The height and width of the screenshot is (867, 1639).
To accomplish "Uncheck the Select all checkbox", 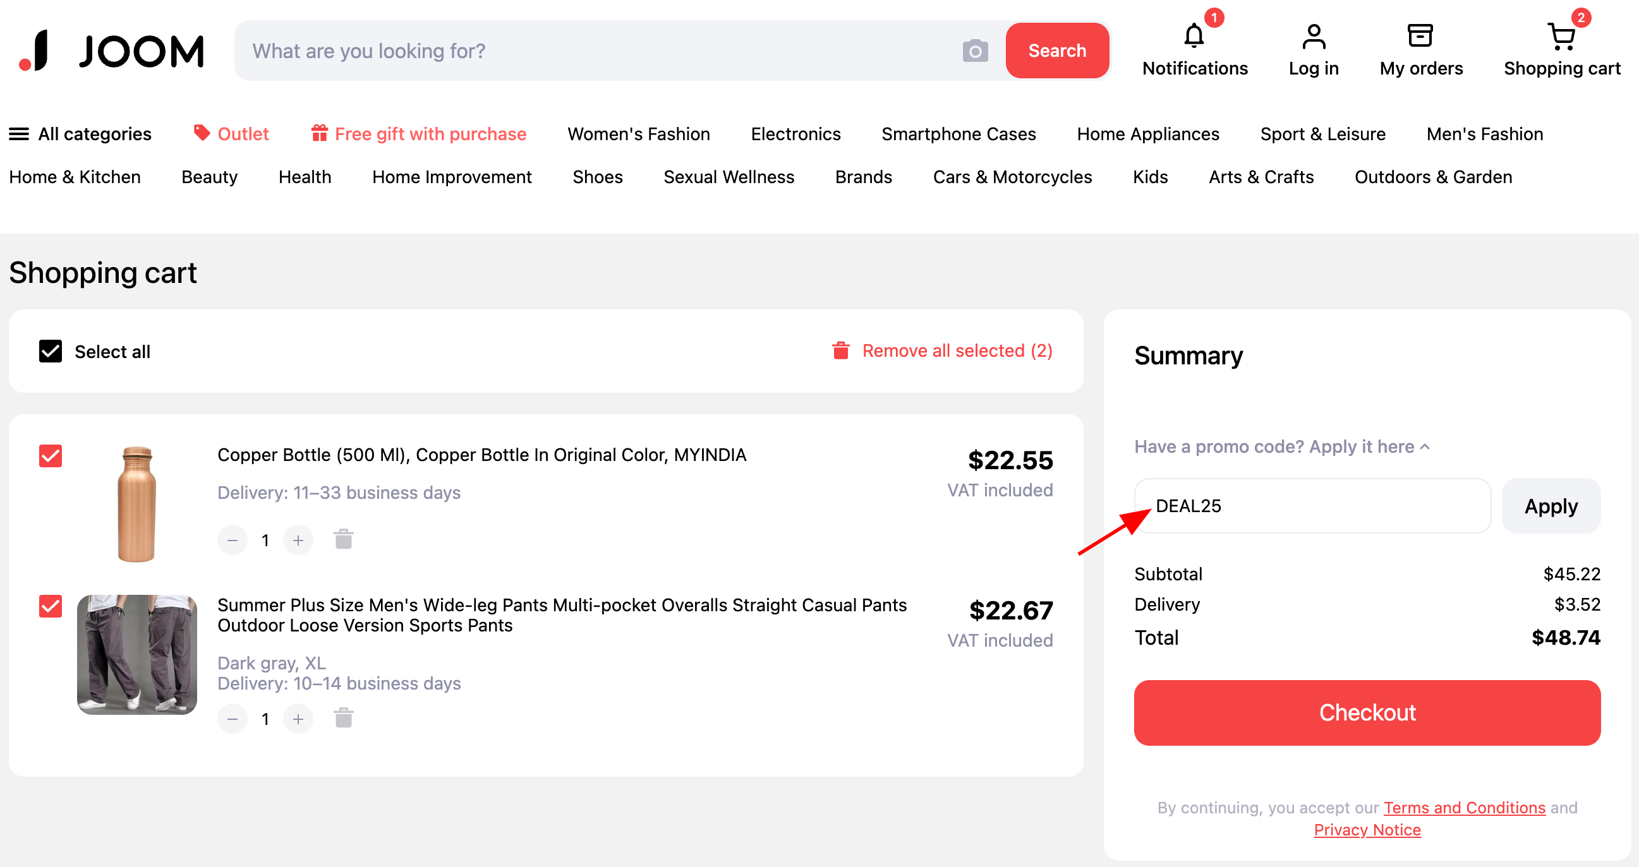I will 51,351.
